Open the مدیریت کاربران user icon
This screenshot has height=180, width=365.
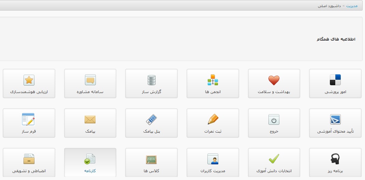[x=213, y=159]
